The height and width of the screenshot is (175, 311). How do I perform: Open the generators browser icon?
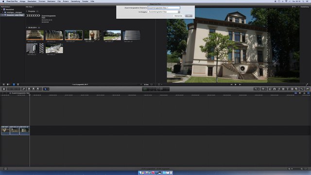pyautogui.click(x=292, y=89)
